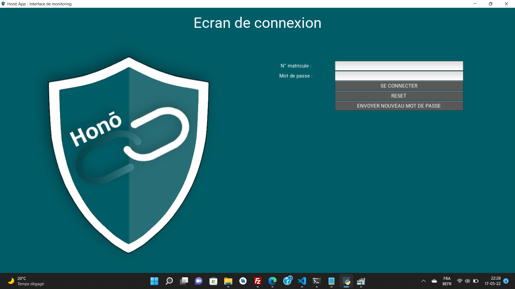Open the Windows Start menu
This screenshot has height=289, width=515.
(154, 281)
